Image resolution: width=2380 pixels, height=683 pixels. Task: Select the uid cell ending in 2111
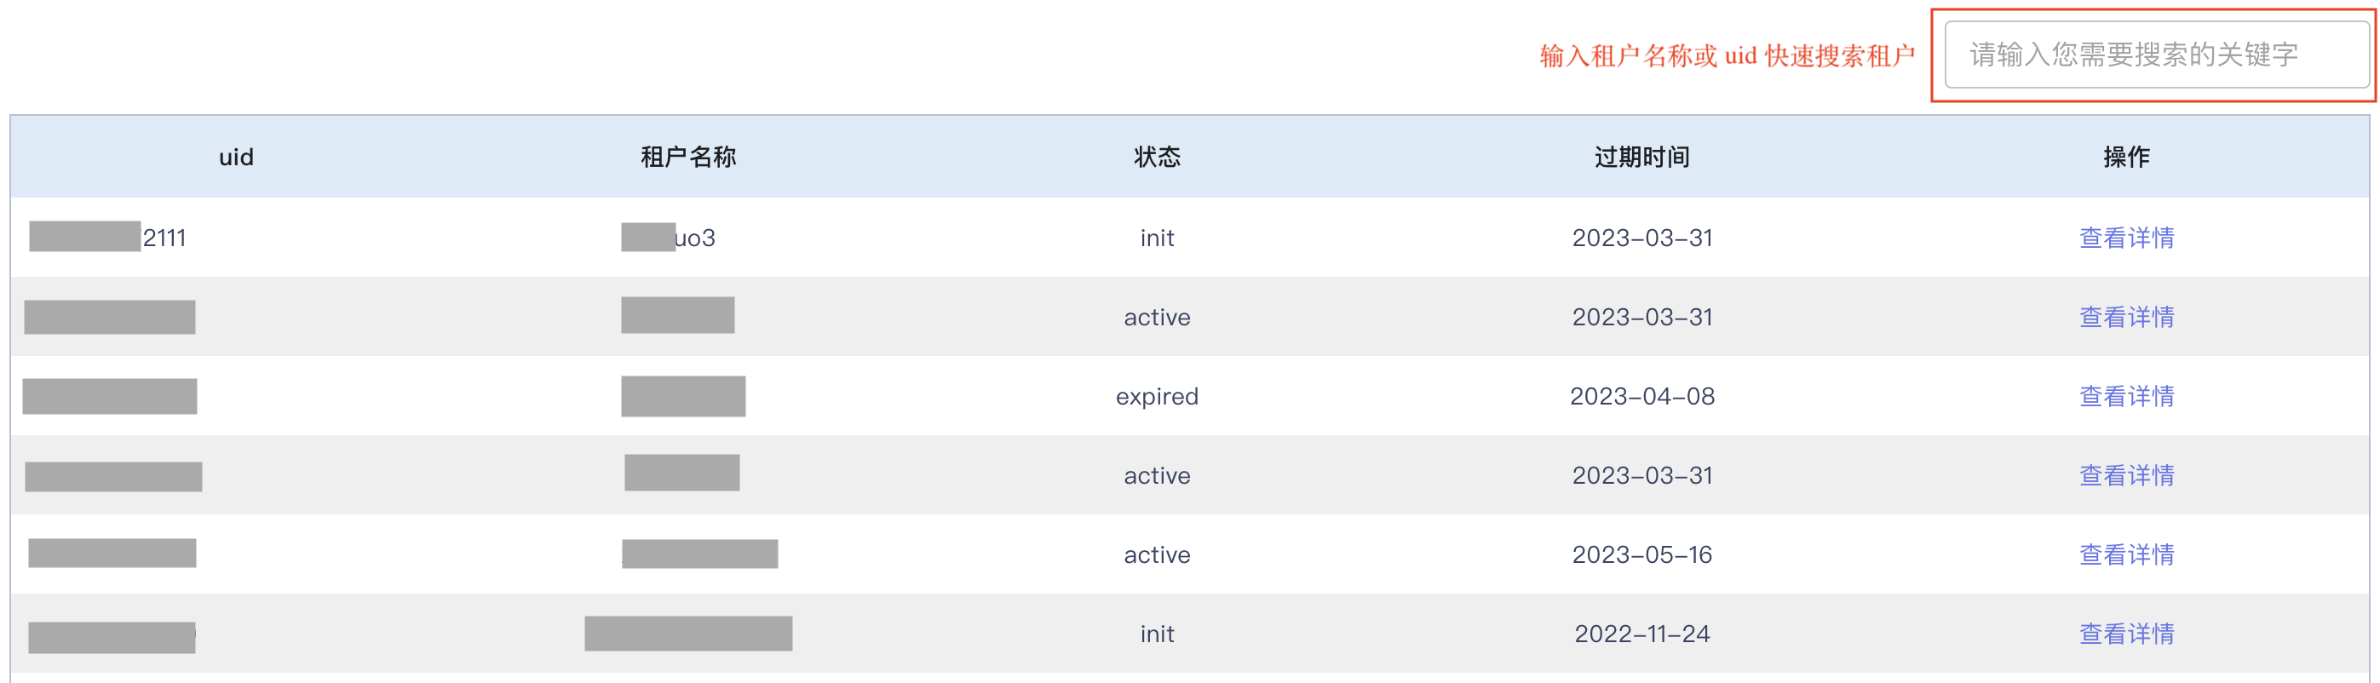click(x=108, y=238)
